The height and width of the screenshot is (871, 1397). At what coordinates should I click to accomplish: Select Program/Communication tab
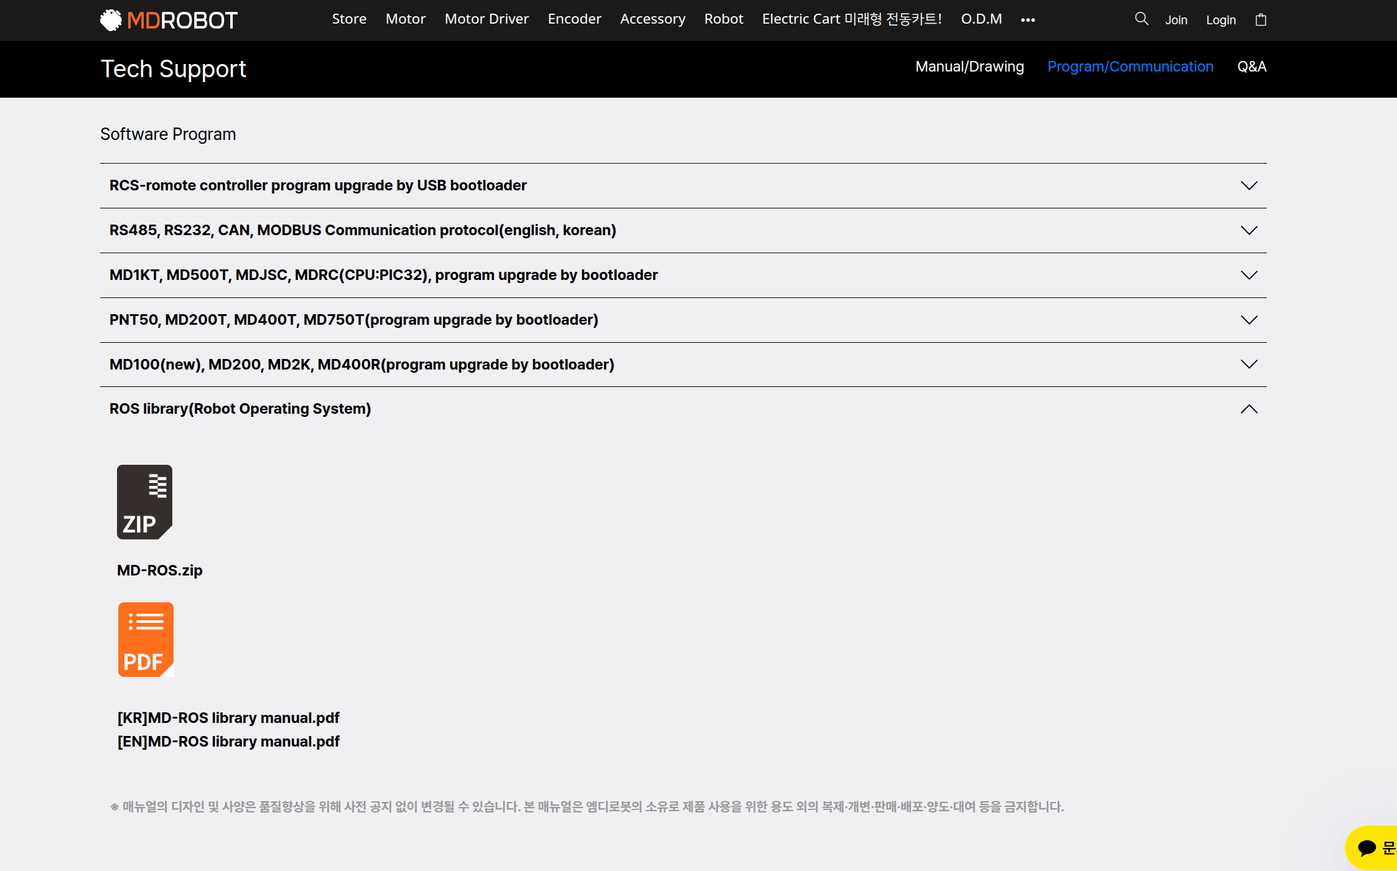(1130, 67)
